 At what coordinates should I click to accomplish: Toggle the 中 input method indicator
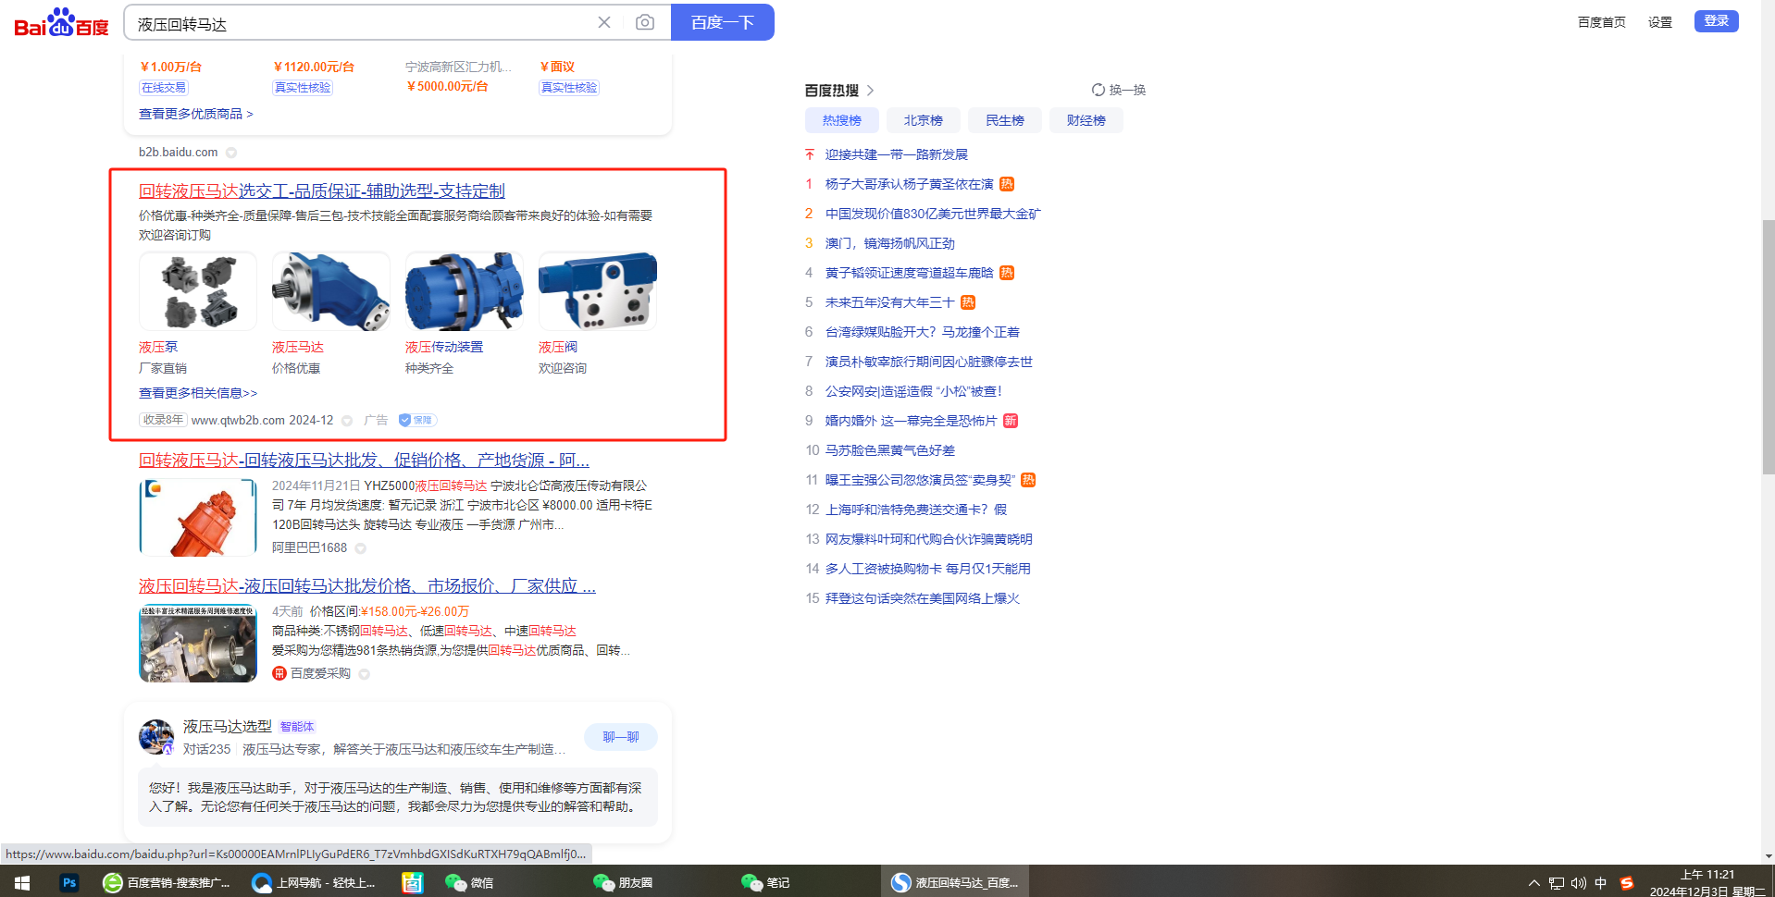[x=1601, y=883]
